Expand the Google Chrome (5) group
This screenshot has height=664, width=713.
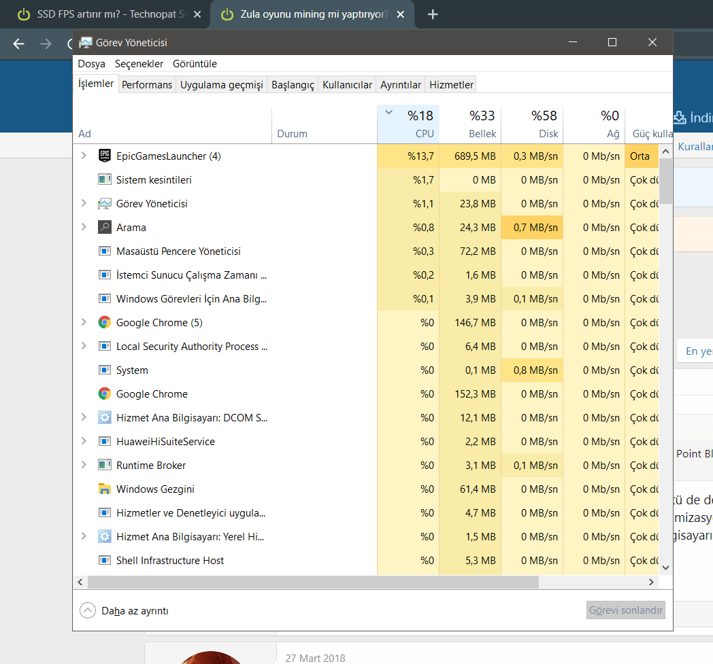[x=84, y=322]
